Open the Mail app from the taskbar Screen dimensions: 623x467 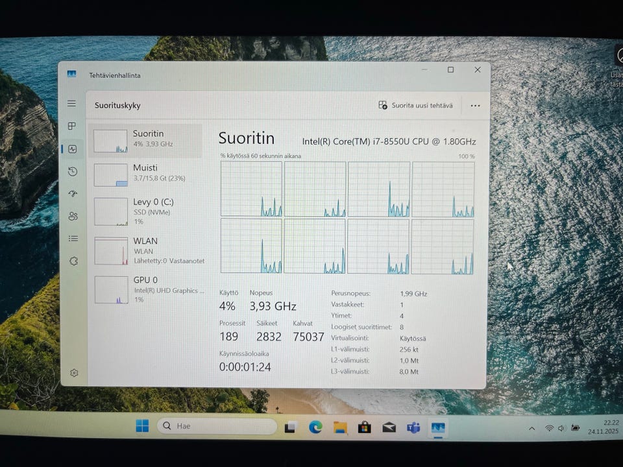(x=389, y=427)
